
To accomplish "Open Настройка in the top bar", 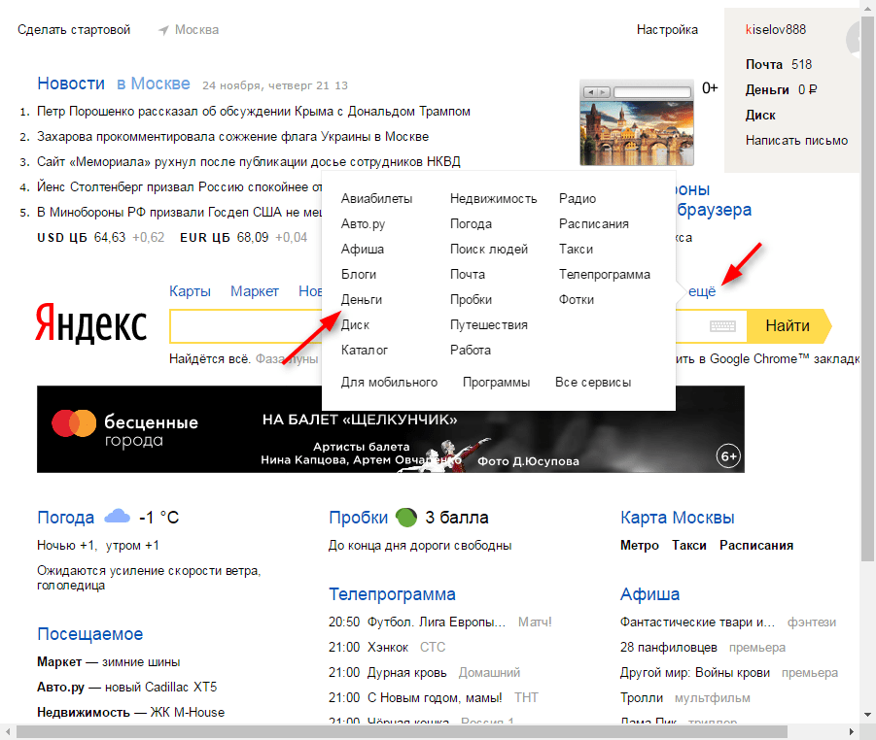I will pyautogui.click(x=667, y=29).
